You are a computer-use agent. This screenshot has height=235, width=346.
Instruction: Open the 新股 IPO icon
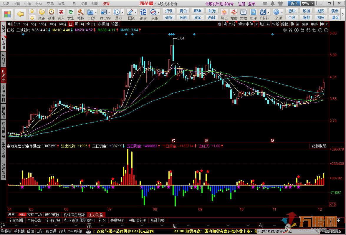(253, 12)
